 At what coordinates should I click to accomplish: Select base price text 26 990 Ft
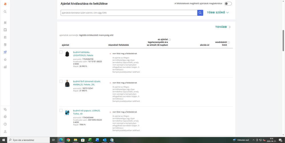83,66
